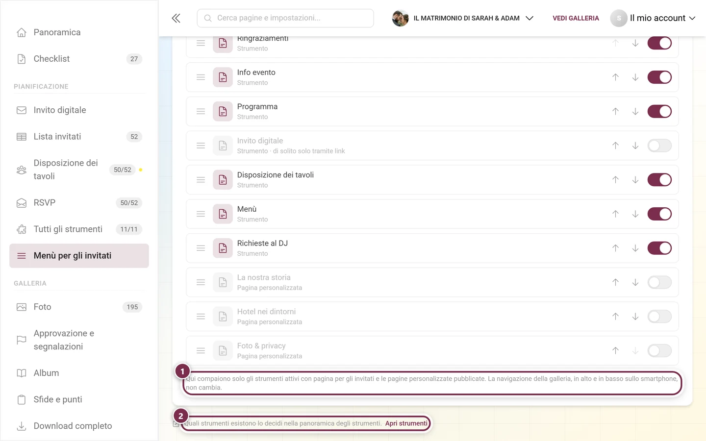The width and height of the screenshot is (706, 441).
Task: Click Richieste al DJ toggle off
Action: pos(659,248)
